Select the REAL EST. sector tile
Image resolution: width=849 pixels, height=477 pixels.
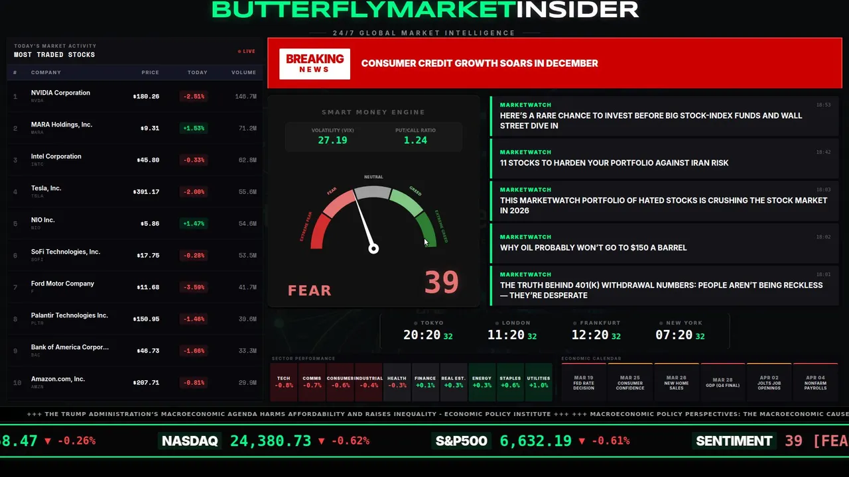pyautogui.click(x=454, y=382)
